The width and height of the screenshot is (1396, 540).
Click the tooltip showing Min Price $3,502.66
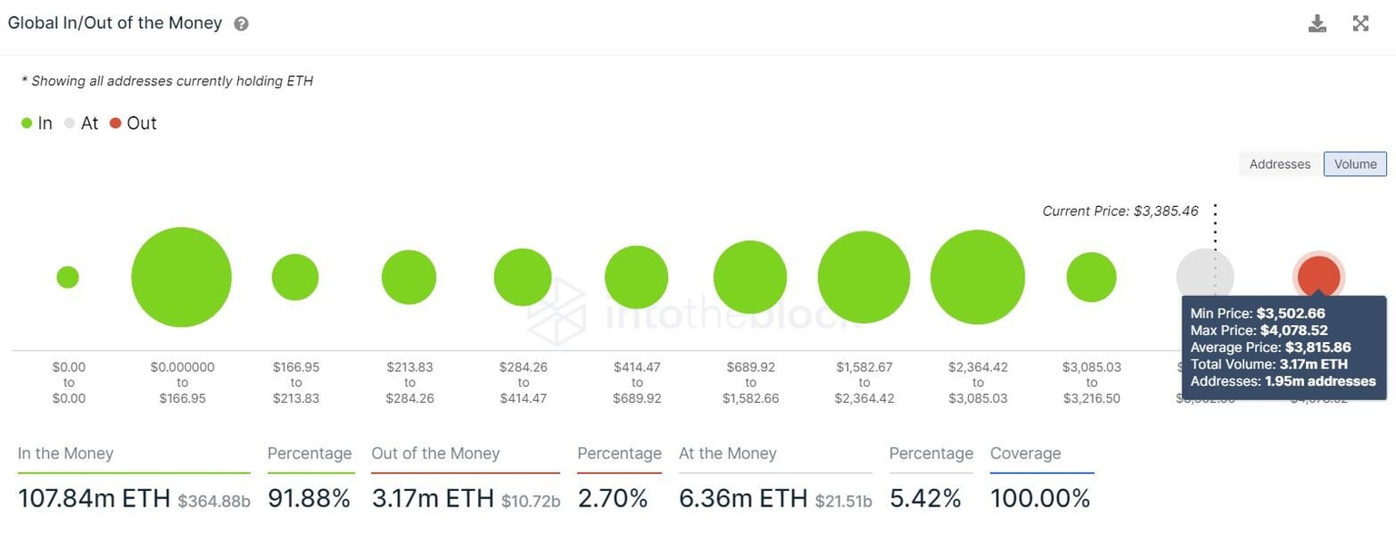(1284, 347)
